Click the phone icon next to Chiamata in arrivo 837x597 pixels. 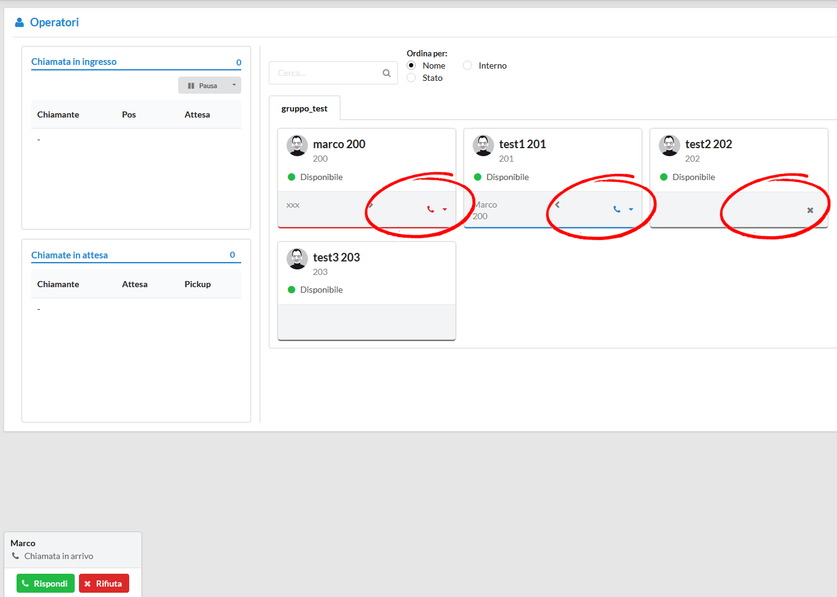click(x=14, y=556)
